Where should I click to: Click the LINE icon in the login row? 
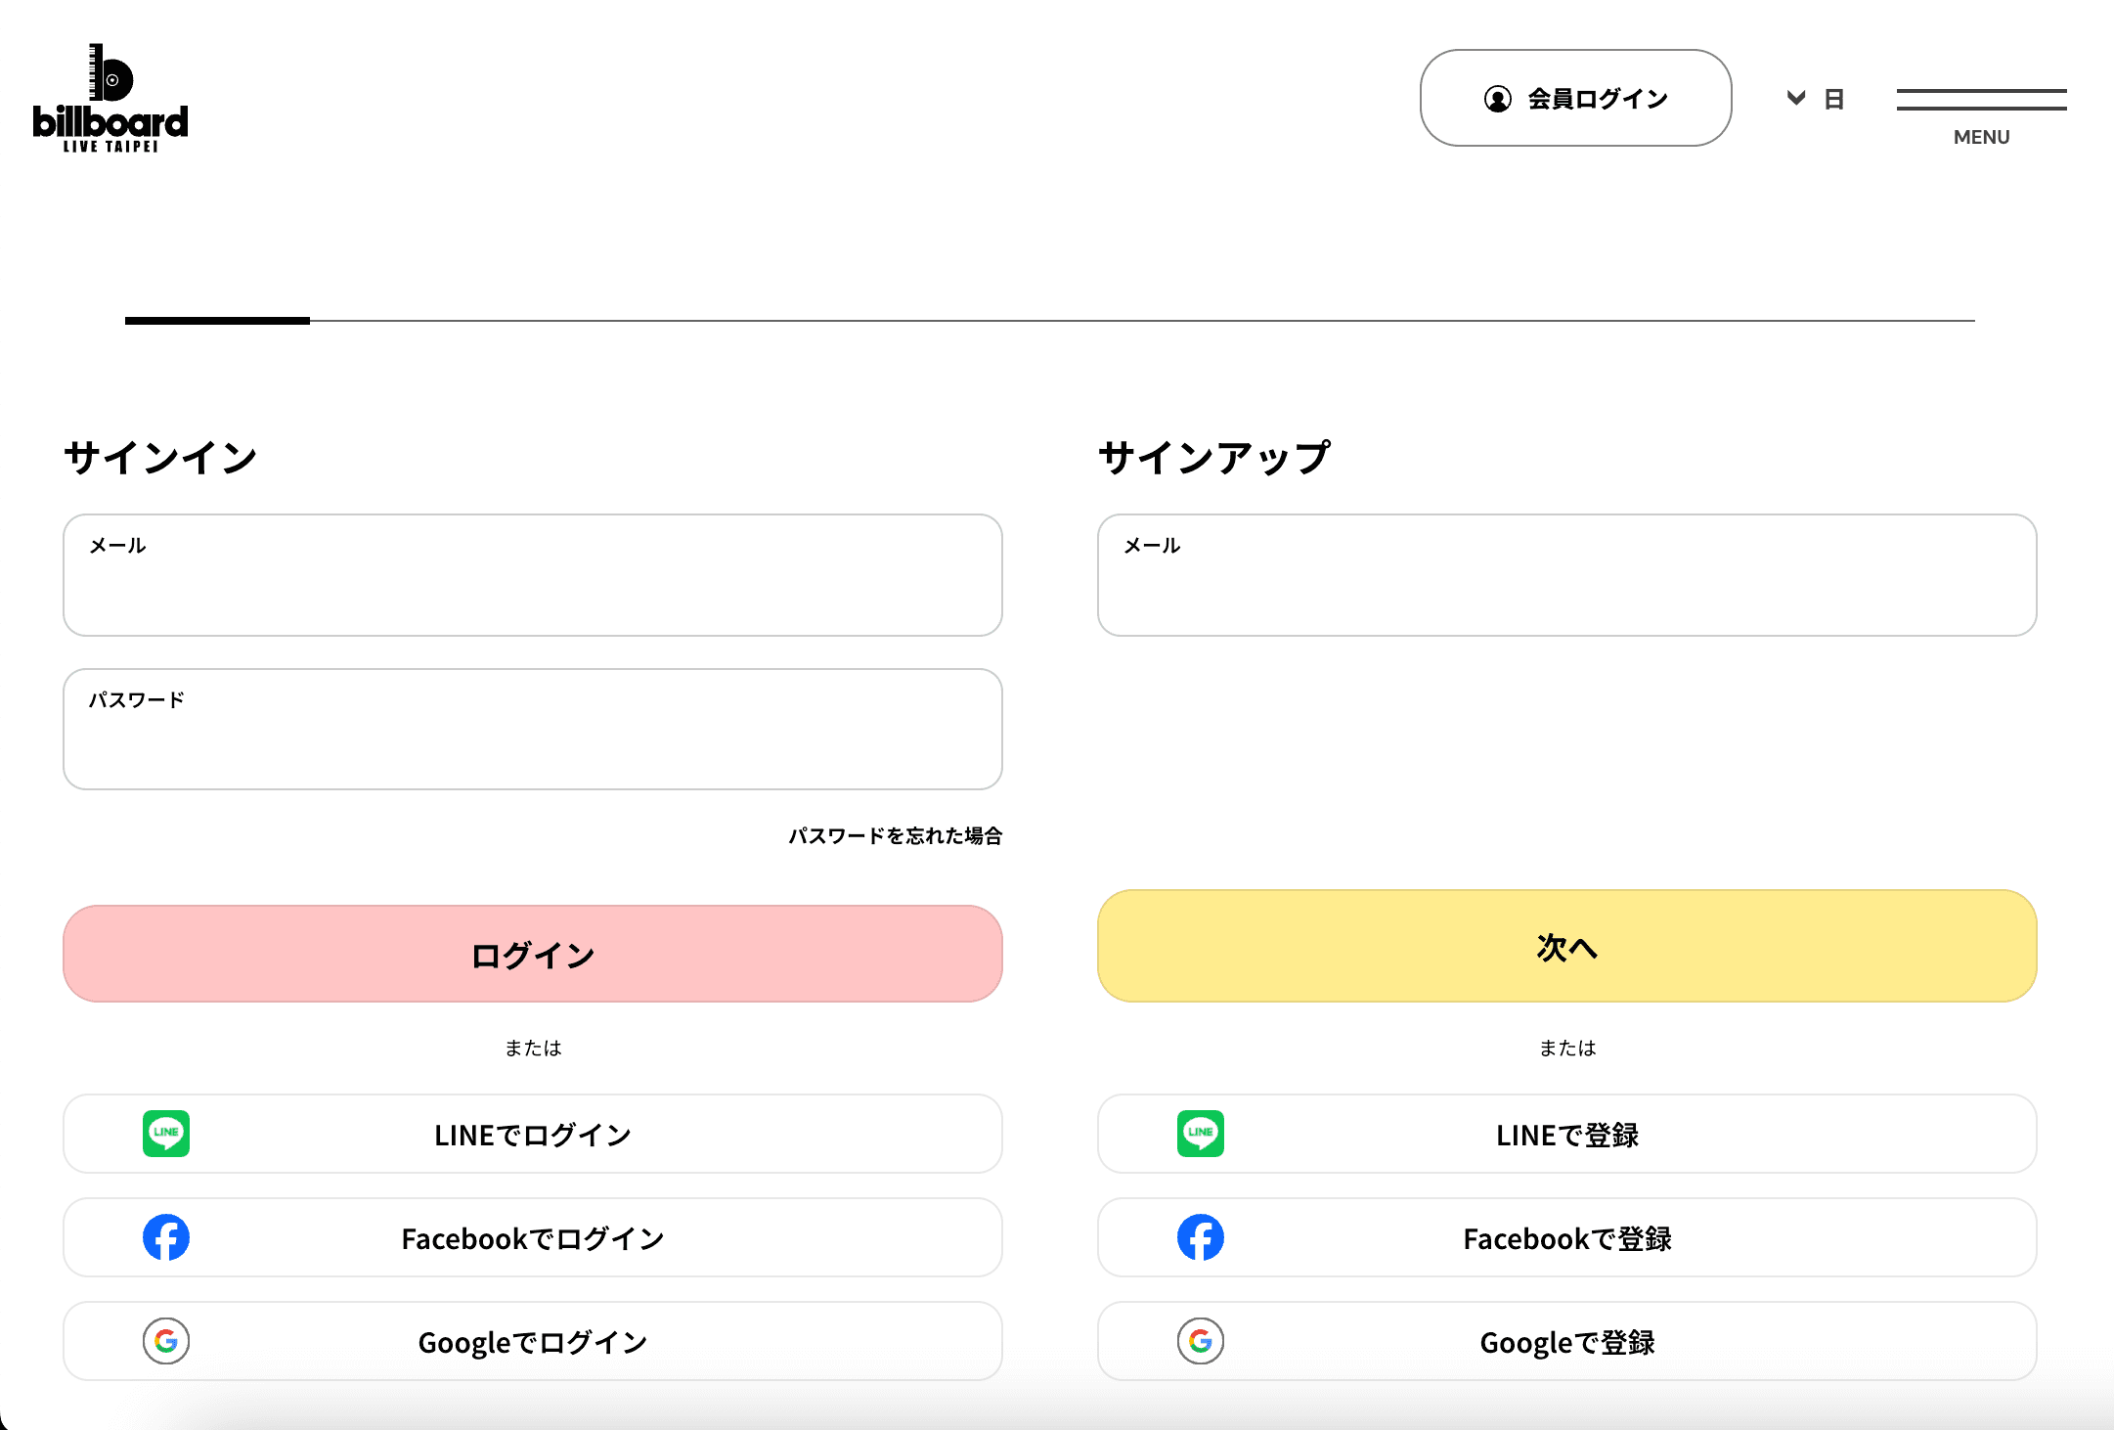point(166,1134)
